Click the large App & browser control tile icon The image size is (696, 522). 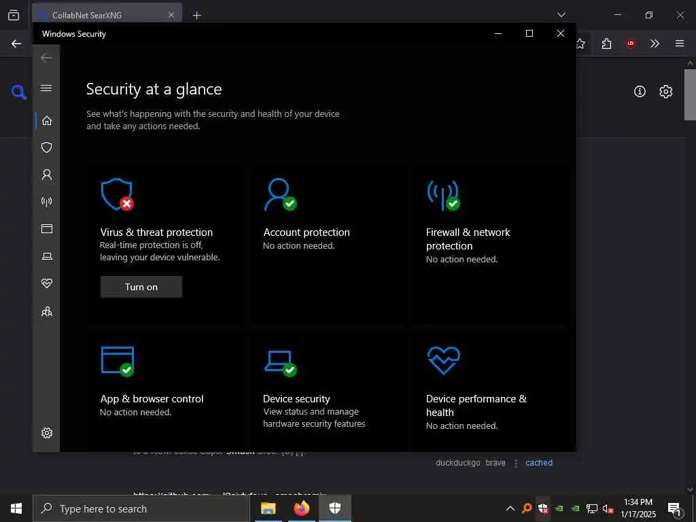pos(118,362)
